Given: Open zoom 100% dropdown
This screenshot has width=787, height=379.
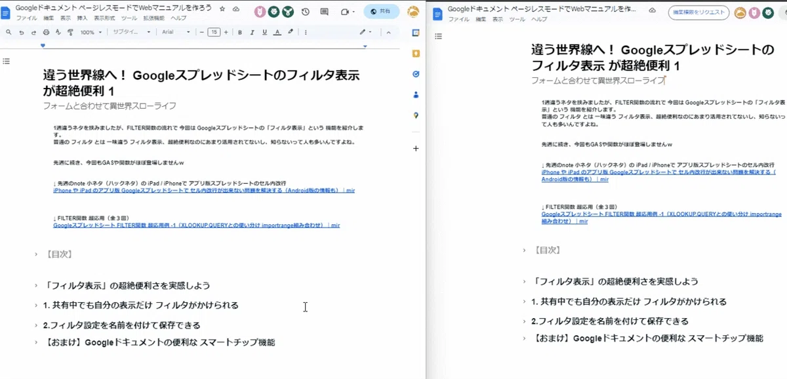Looking at the screenshot, I should point(91,31).
